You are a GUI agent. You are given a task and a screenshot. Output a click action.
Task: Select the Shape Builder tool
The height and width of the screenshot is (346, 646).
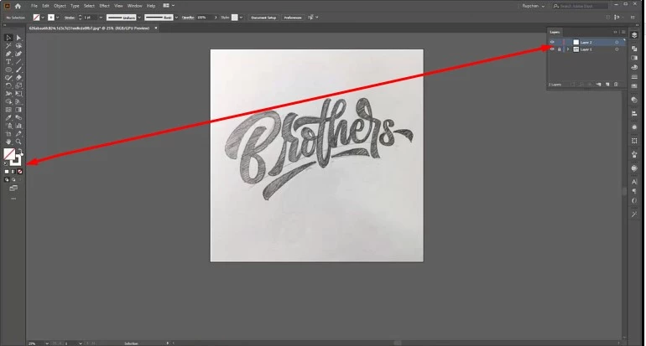point(8,101)
